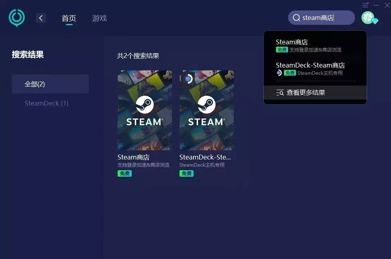Click the magnifier icon in search box
391x259 pixels.
pyautogui.click(x=296, y=18)
